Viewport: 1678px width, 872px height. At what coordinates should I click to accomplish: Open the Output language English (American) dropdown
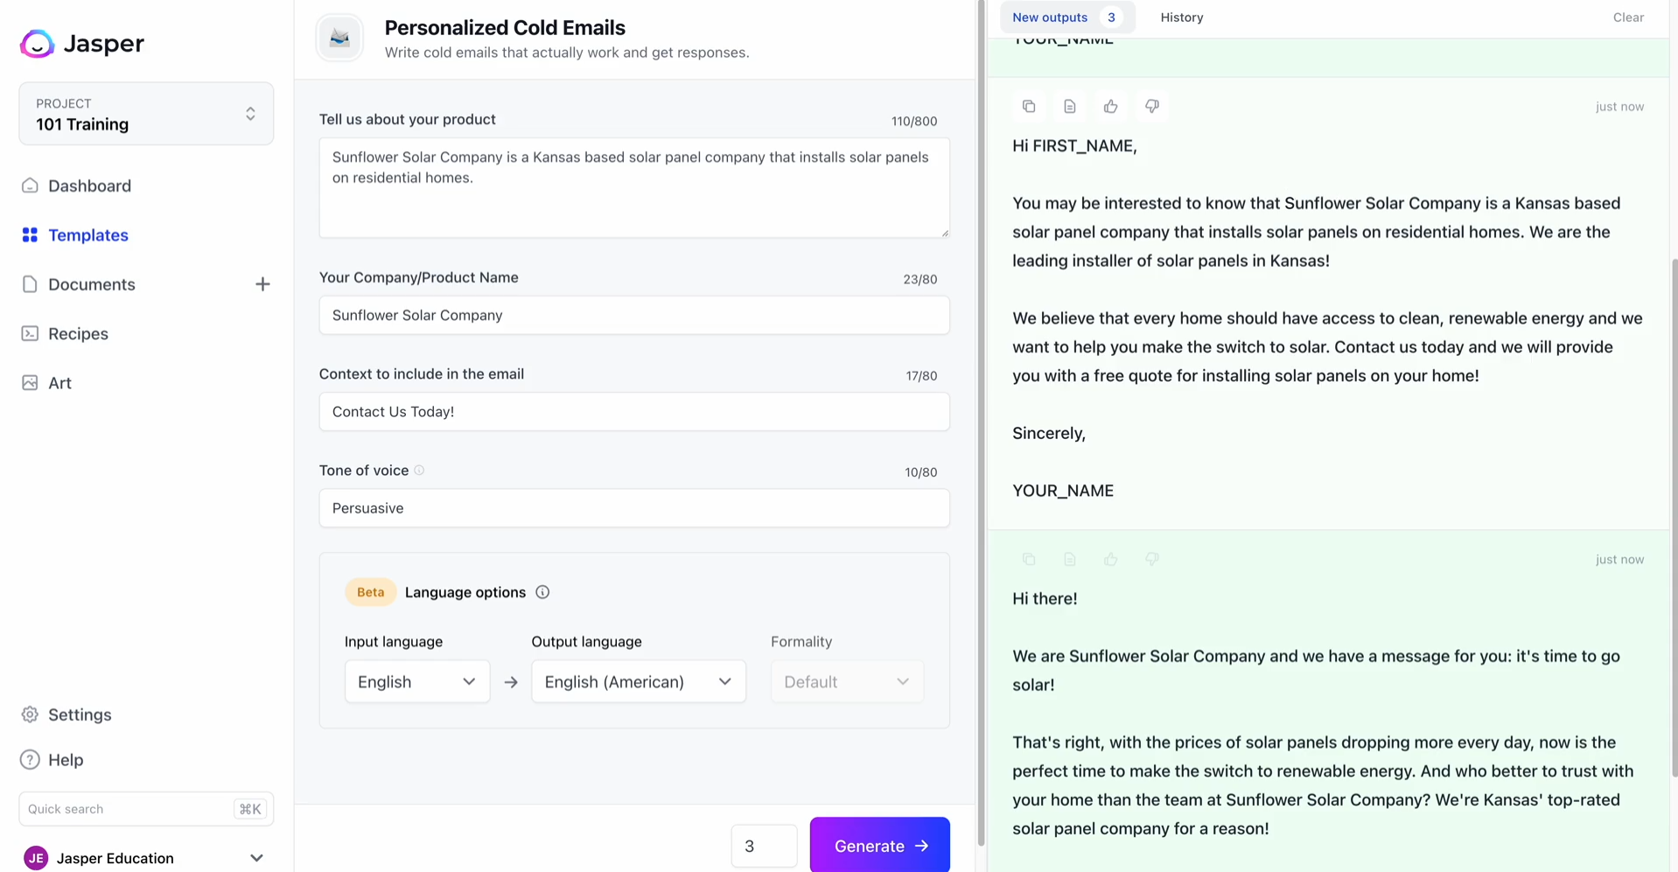tap(638, 681)
